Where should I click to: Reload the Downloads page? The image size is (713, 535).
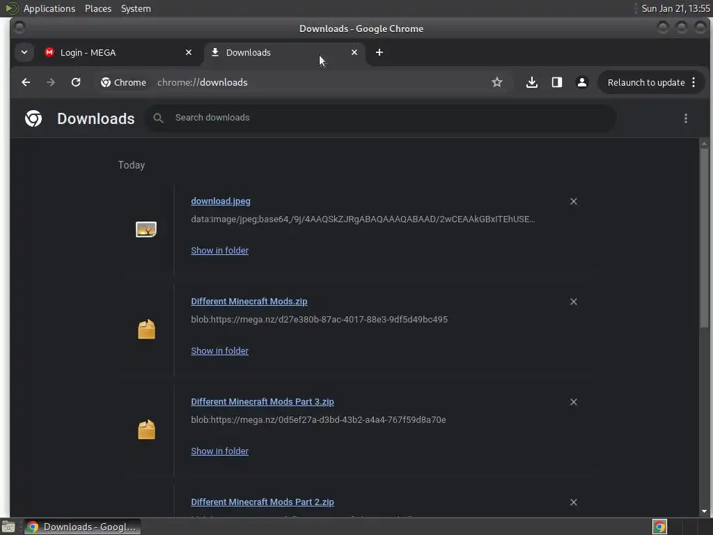pos(76,82)
